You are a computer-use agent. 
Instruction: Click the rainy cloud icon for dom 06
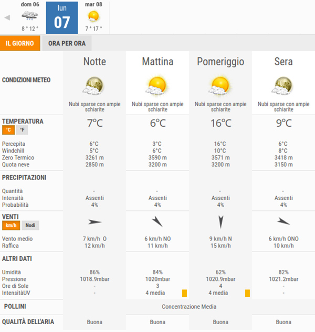(x=30, y=16)
